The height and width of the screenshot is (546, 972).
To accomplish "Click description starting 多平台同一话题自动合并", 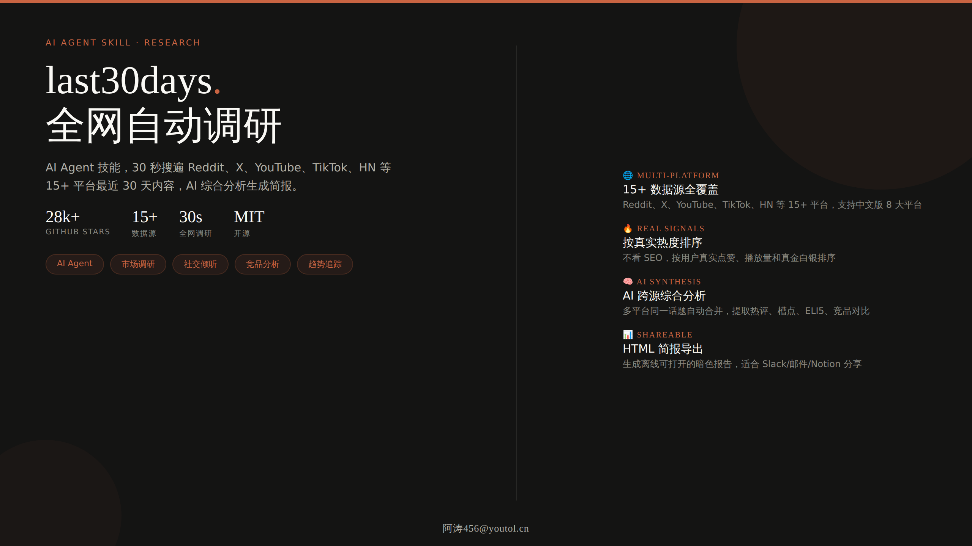I will point(746,311).
